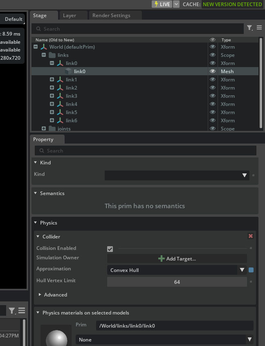Image resolution: width=265 pixels, height=346 pixels.
Task: Toggle visibility eye for link3
Action: 213,96
